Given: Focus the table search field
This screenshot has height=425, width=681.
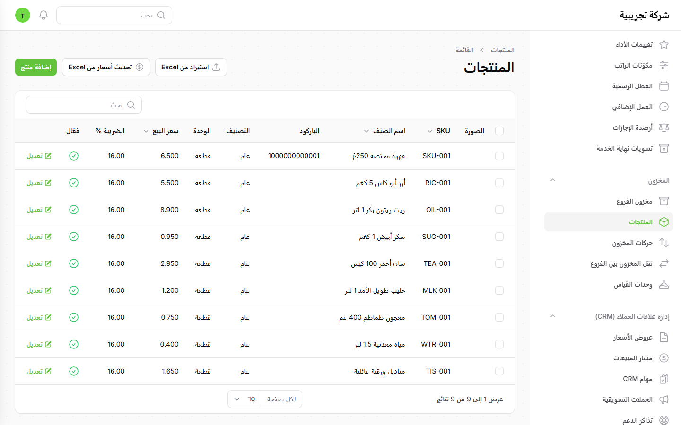Looking at the screenshot, I should (x=84, y=105).
